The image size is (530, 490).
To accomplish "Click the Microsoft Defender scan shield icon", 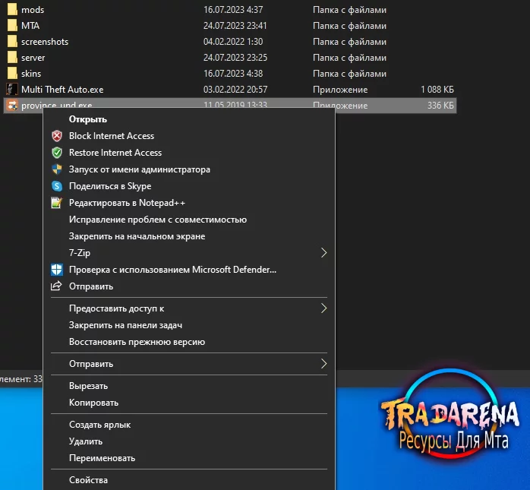I will click(57, 270).
